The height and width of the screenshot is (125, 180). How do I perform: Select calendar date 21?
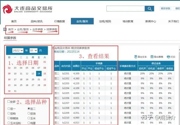pyautogui.click(x=39, y=79)
